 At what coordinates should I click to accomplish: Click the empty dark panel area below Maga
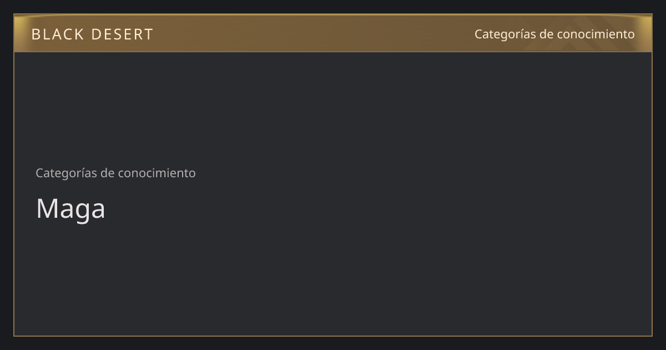click(333, 278)
